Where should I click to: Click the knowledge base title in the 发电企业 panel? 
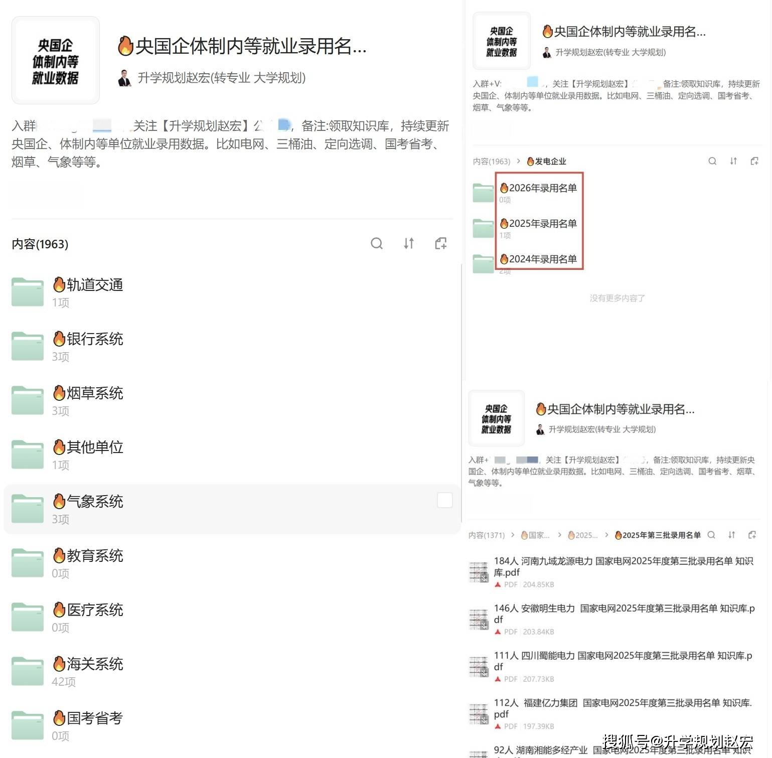[624, 32]
